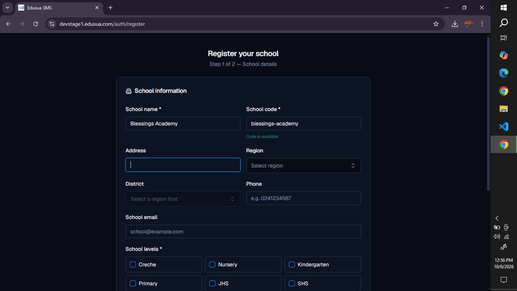Check the Primary school level
517x291 pixels.
[133, 283]
